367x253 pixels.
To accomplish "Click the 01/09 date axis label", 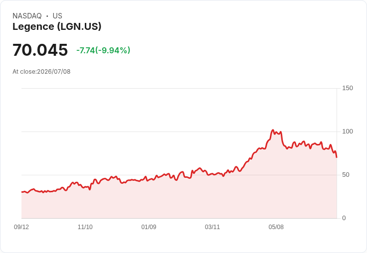I will point(149,227).
